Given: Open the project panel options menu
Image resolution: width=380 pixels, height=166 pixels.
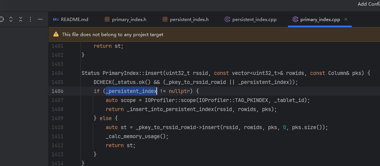Looking at the screenshot, I should coord(30,19).
